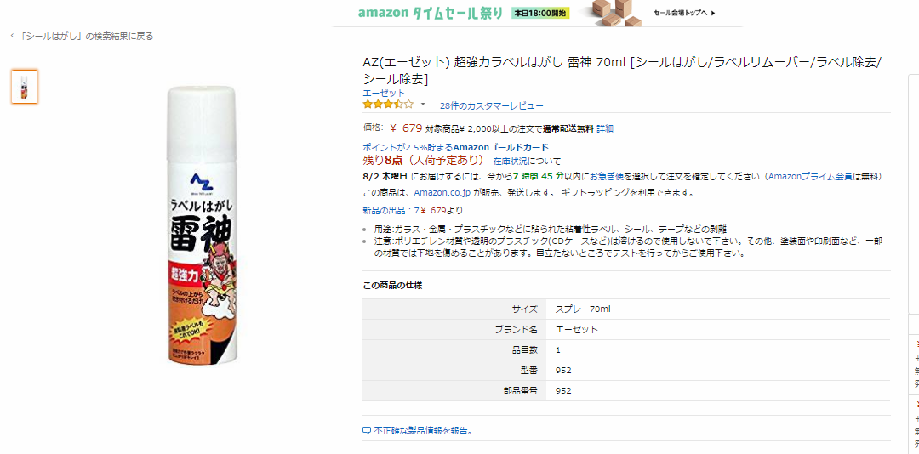Viewport: 919px width, 454px height.
Task: Open the 28件のカスタマーレビュー link
Action: pyautogui.click(x=491, y=105)
